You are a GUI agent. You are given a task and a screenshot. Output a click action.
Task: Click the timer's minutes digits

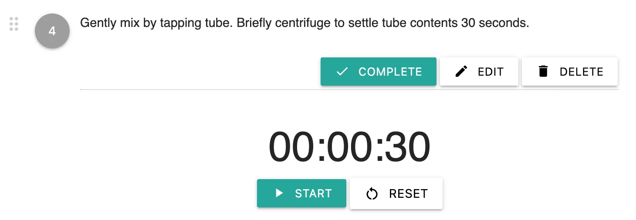[x=349, y=147]
